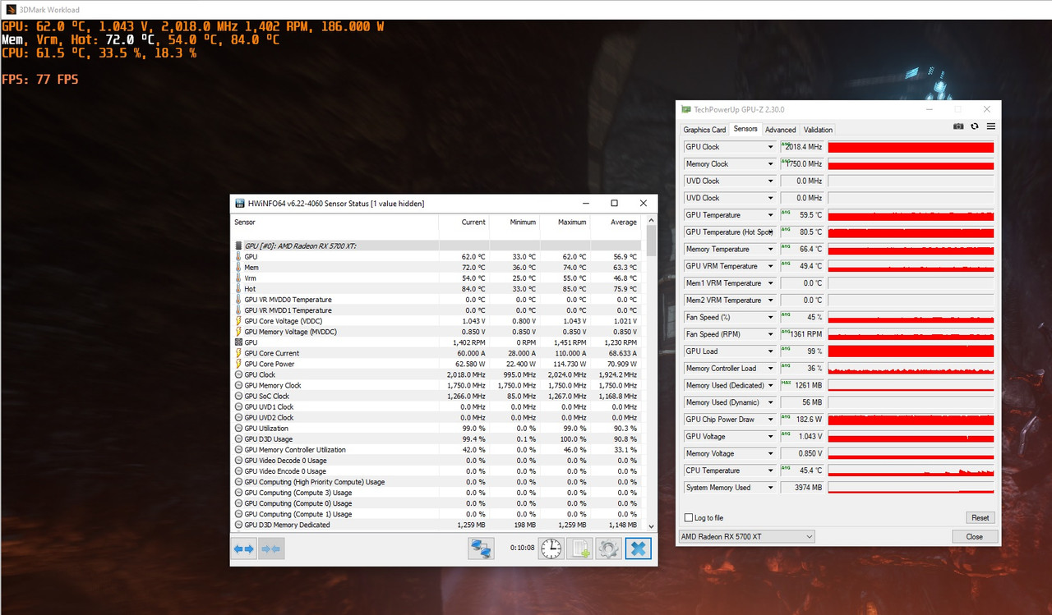The image size is (1052, 615).
Task: Open HWiNFO sensor settings gear icon
Action: (608, 548)
